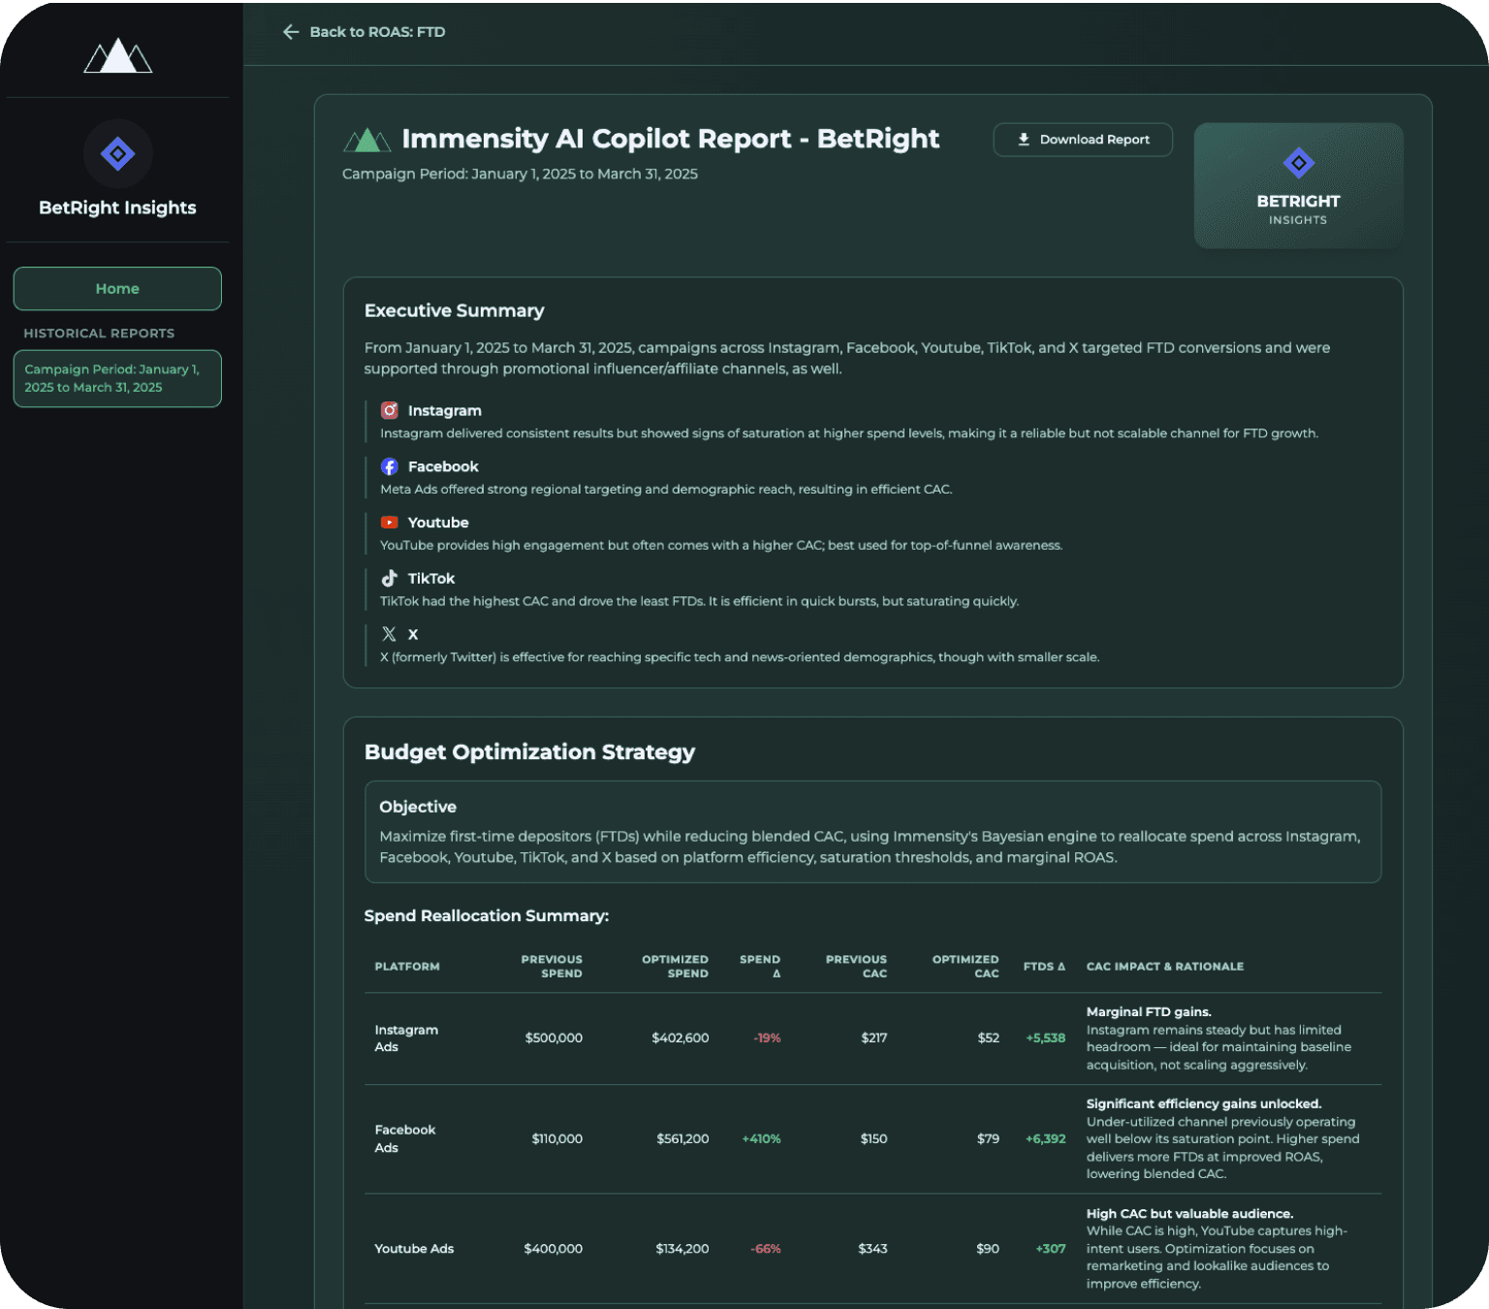Image resolution: width=1489 pixels, height=1309 pixels.
Task: Click the $402,600 optimized spend value
Action: tap(680, 1038)
